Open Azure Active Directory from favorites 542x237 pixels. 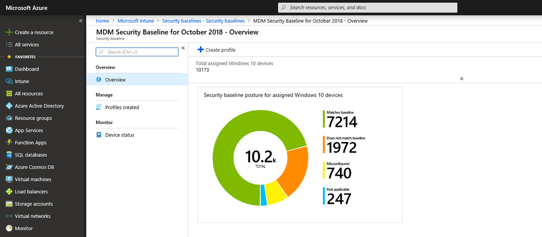39,106
